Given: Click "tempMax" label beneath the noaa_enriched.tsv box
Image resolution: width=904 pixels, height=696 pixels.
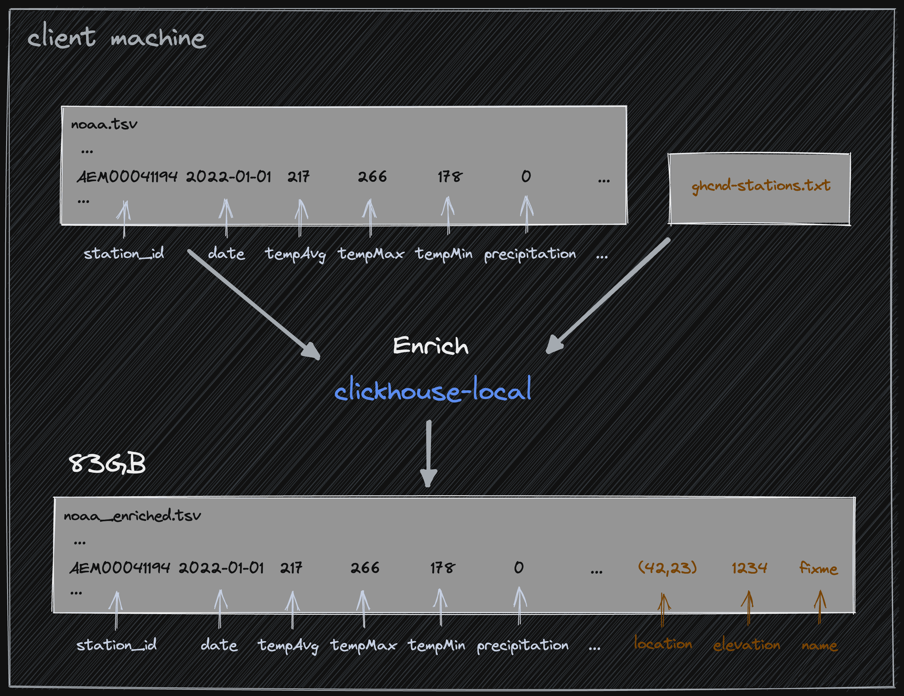Looking at the screenshot, I should (x=363, y=645).
